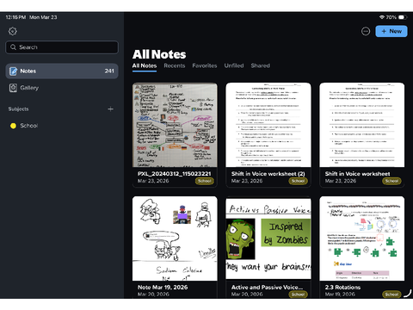Click School tag on Active and Passive Voice note

pyautogui.click(x=298, y=294)
